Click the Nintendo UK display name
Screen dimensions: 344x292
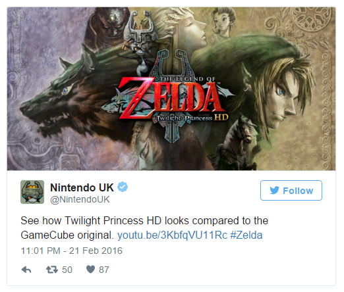82,187
